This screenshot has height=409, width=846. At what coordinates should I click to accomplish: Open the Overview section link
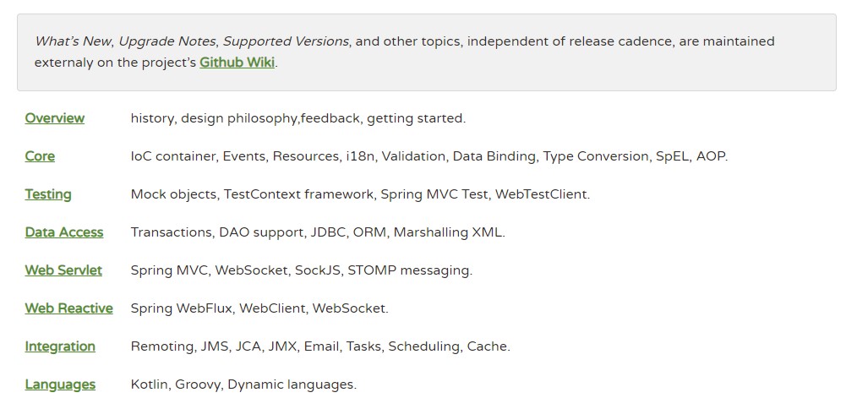tap(55, 118)
